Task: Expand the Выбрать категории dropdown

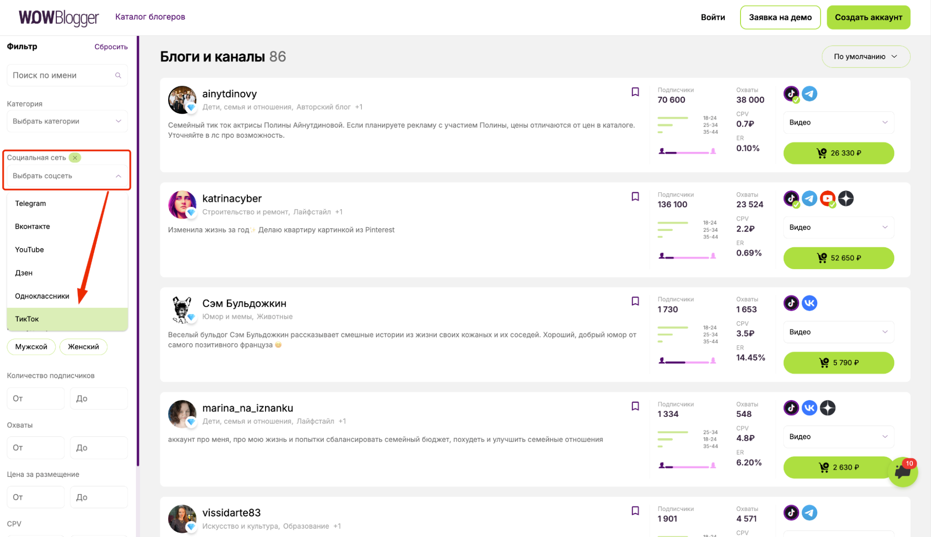Action: (67, 121)
